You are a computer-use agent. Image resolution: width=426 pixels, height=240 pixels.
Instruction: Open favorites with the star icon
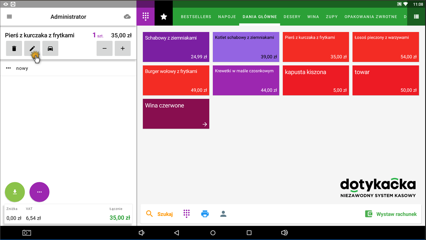pyautogui.click(x=164, y=17)
